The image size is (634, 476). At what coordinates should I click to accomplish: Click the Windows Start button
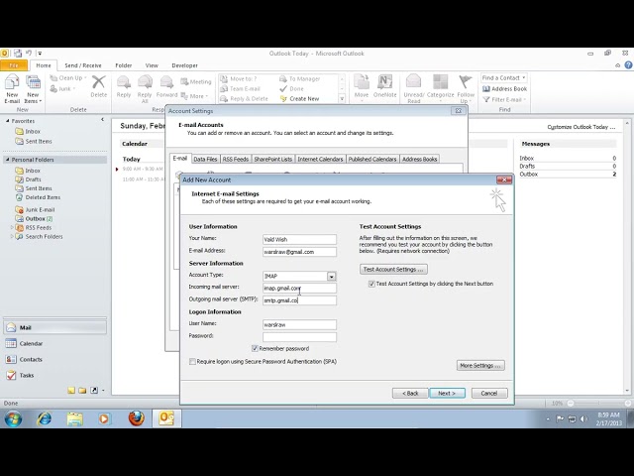tap(13, 418)
